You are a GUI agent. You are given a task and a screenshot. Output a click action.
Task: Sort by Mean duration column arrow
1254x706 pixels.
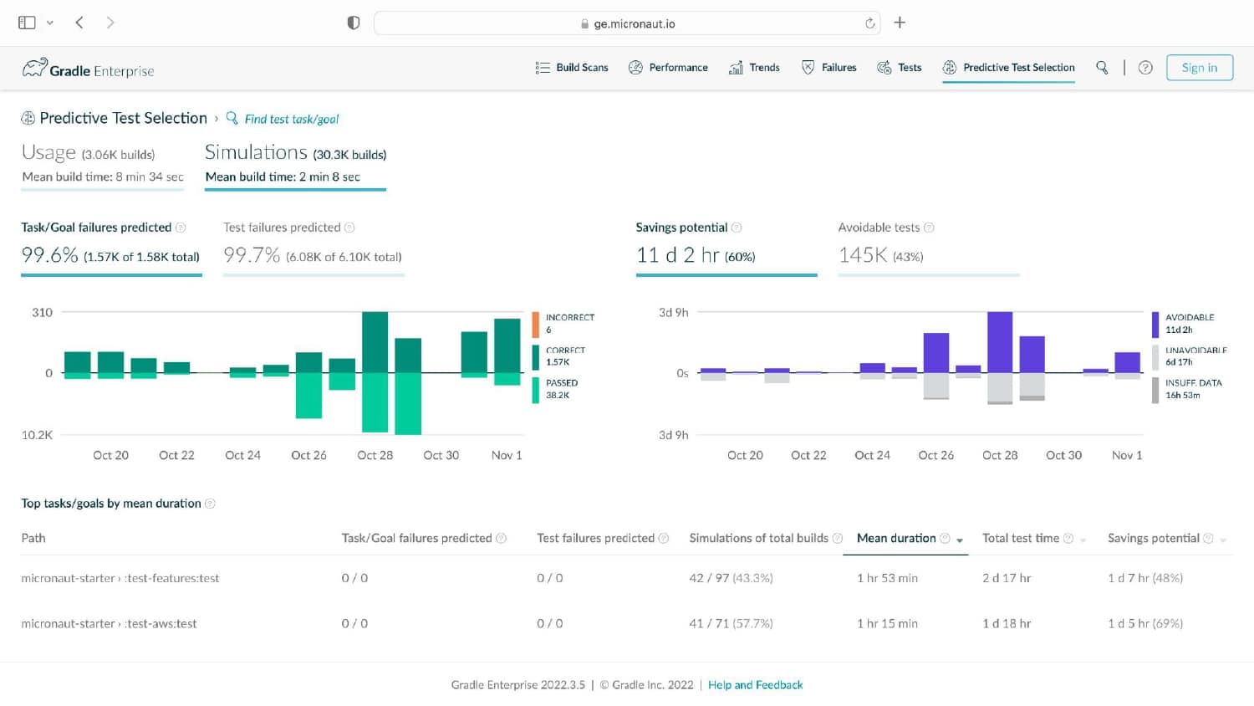click(960, 540)
